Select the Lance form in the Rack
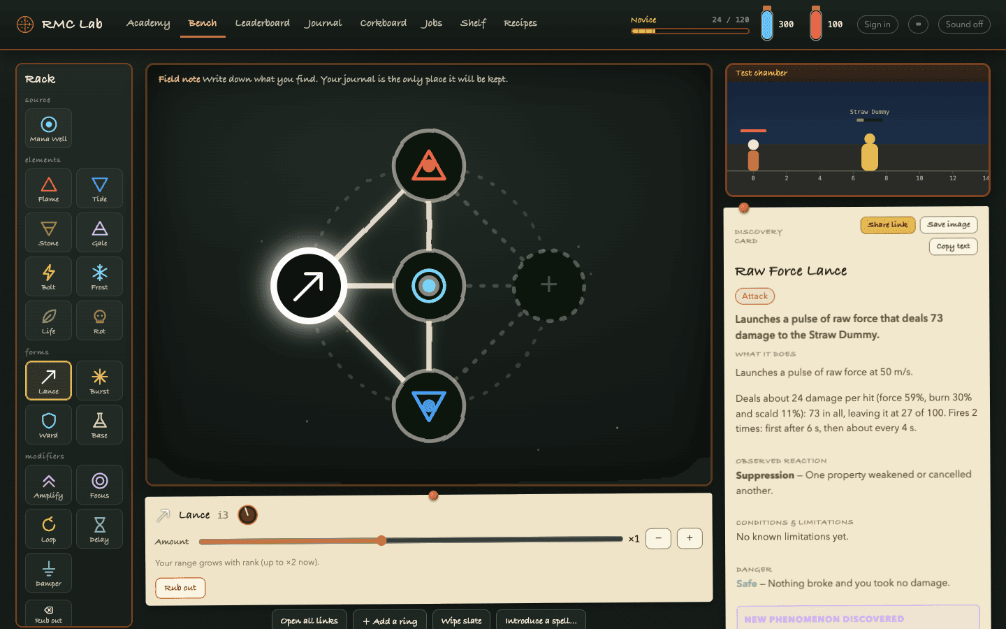The image size is (1006, 629). pyautogui.click(x=48, y=380)
